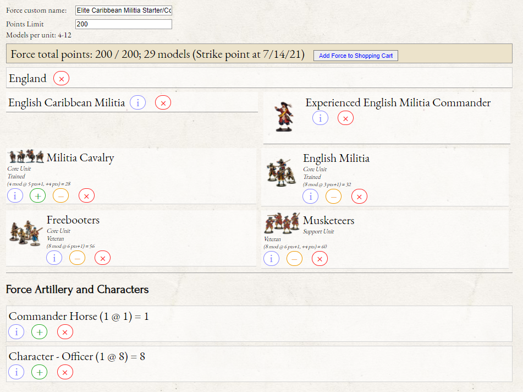Click Add Force to Shopping Cart
The image size is (523, 392).
coord(355,56)
